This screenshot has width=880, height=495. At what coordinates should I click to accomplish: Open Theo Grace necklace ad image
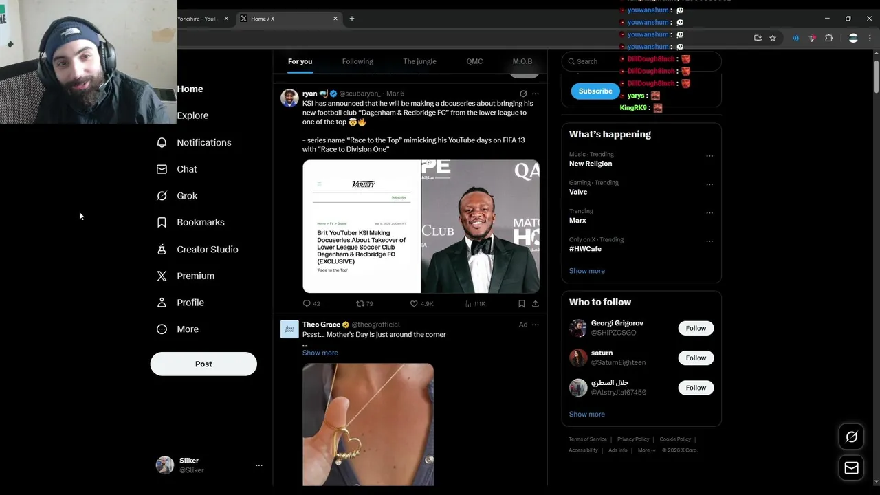pos(368,424)
